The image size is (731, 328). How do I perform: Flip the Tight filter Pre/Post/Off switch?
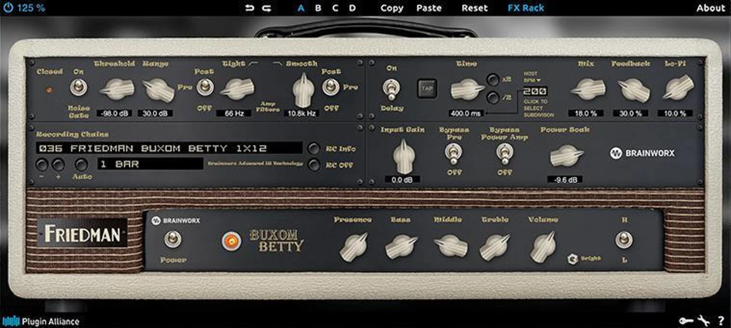205,88
